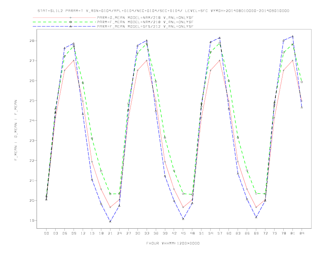Click x-axis forecast hour label 15
Image resolution: width=329 pixels, height=254 pixels.
pos(92,233)
